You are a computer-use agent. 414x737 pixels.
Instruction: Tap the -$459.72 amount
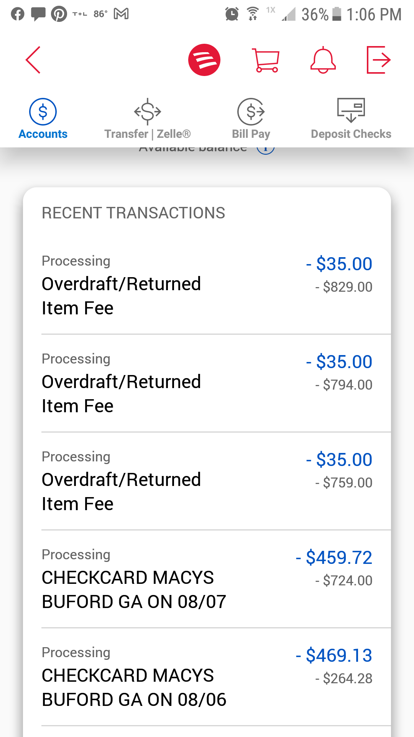pyautogui.click(x=334, y=557)
